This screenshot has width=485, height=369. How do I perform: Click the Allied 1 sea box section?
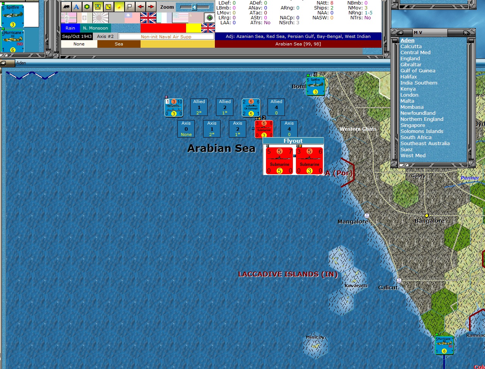[x=199, y=107]
